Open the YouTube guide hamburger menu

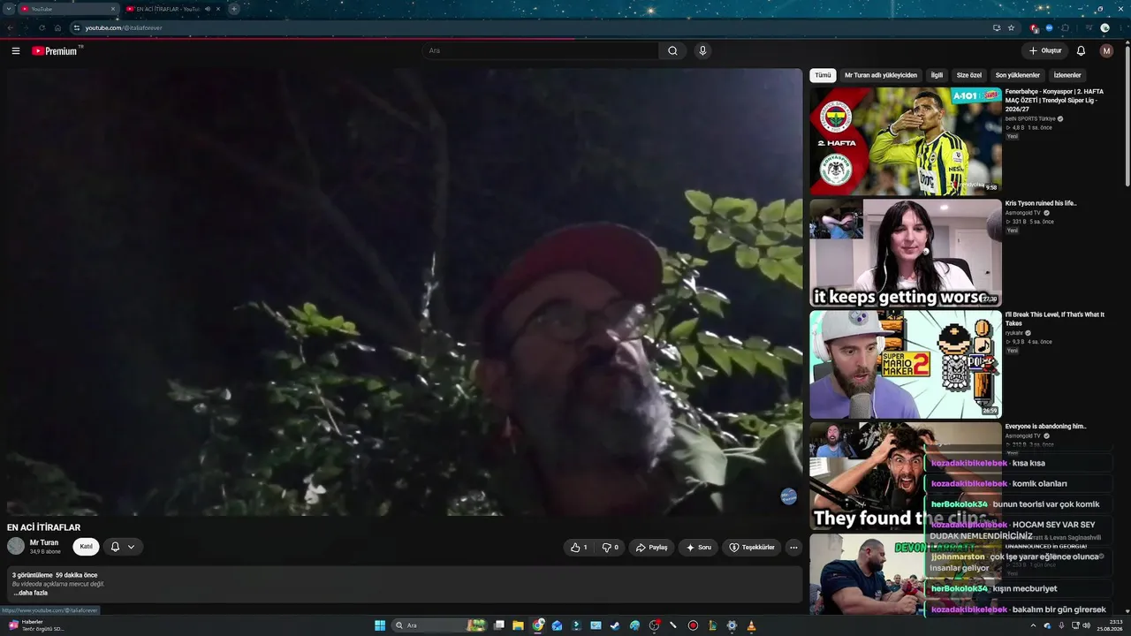[x=16, y=51]
